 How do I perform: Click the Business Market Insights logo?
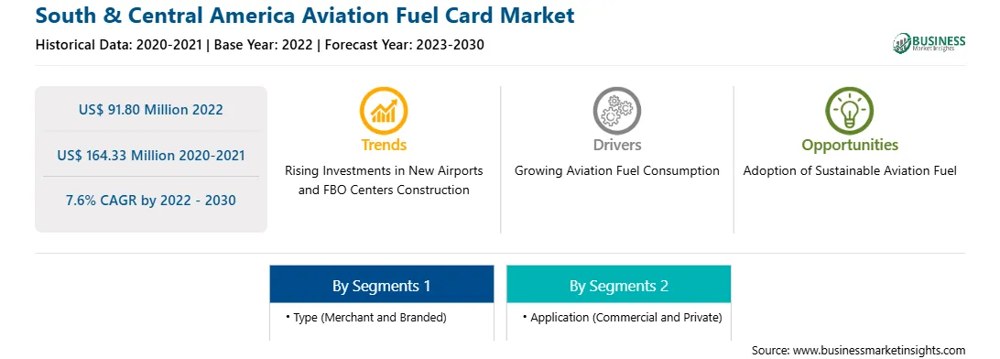click(929, 43)
